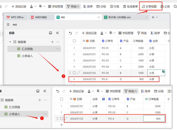This screenshot has height=131, width=177.
Task: Open 字段管理 in the top background toolbar
Action: coord(55,7)
